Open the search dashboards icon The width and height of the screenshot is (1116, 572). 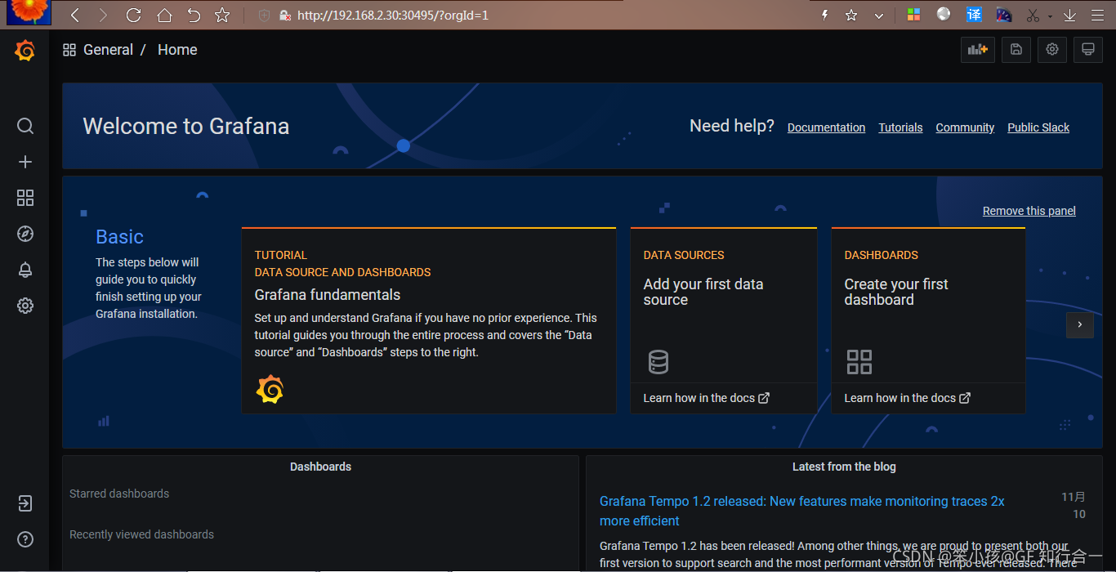[x=25, y=126]
